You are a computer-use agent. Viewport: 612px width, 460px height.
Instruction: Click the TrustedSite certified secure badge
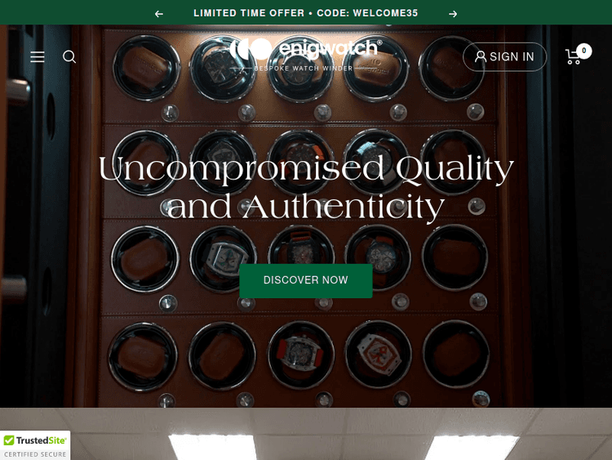35,445
